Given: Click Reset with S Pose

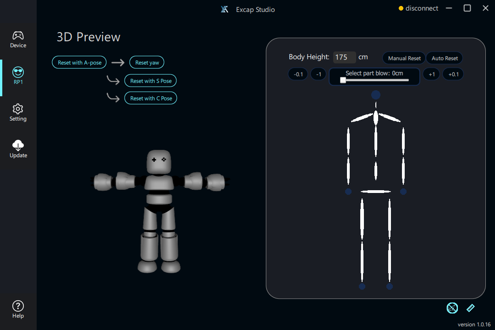Looking at the screenshot, I should [151, 81].
